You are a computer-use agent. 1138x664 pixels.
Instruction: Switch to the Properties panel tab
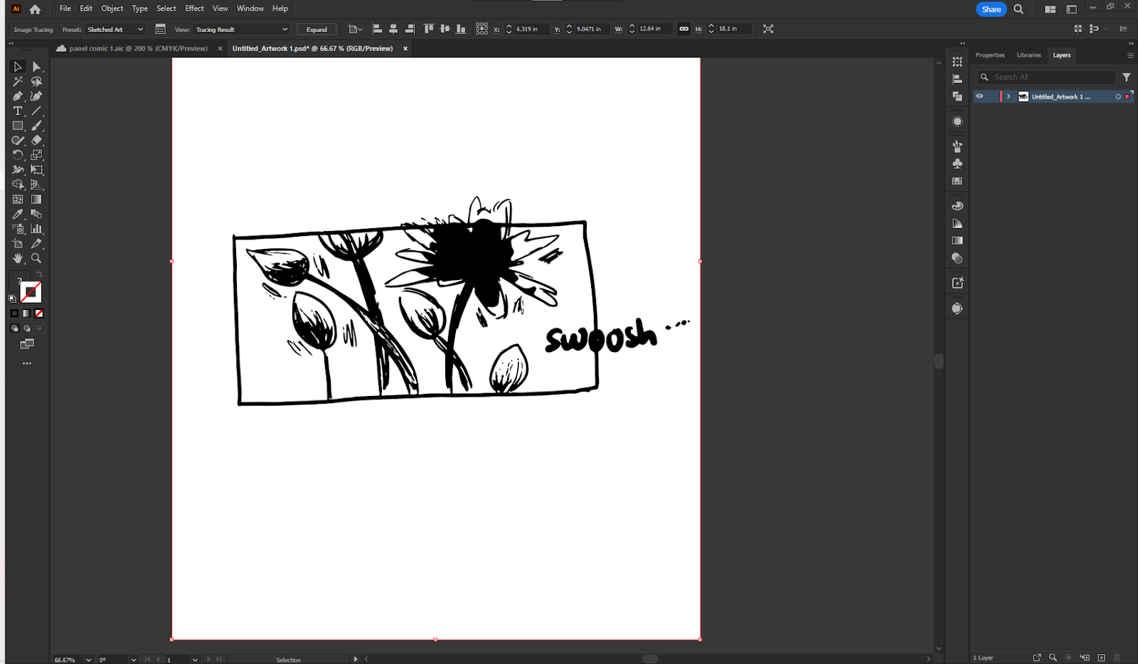tap(990, 55)
